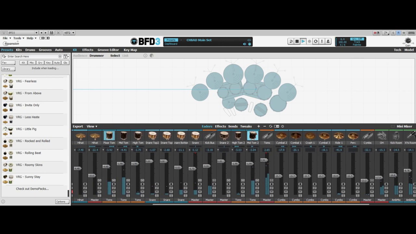416x234 pixels.
Task: Select the Crash 1 cymbal icon
Action: (310, 136)
